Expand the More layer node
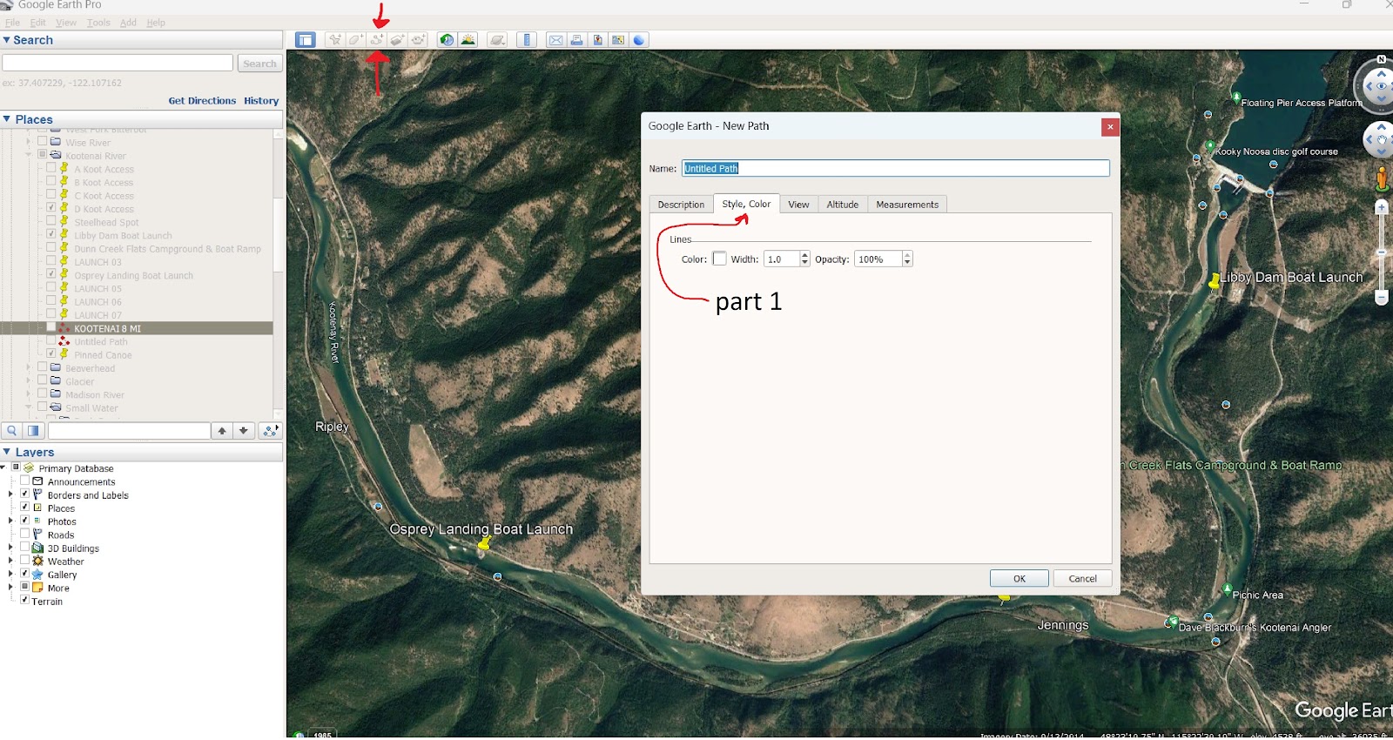 [x=10, y=588]
